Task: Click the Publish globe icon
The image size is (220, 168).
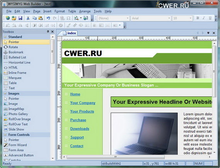Action: (86, 18)
